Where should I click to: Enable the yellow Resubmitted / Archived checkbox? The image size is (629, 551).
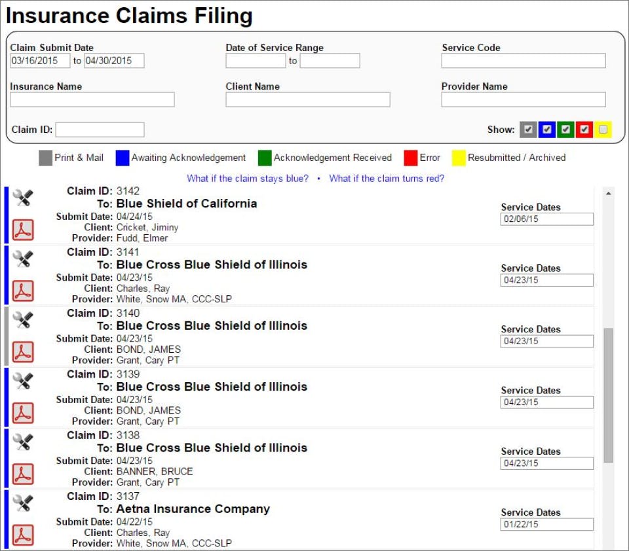pyautogui.click(x=603, y=130)
